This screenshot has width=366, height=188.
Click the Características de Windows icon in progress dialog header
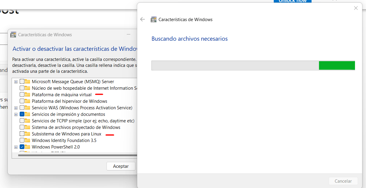154,20
